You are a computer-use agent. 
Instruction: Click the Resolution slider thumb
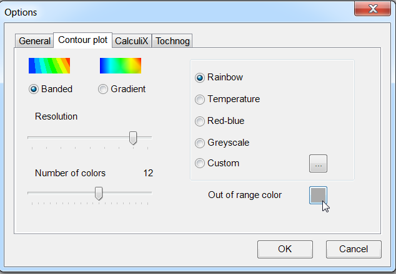pos(133,138)
